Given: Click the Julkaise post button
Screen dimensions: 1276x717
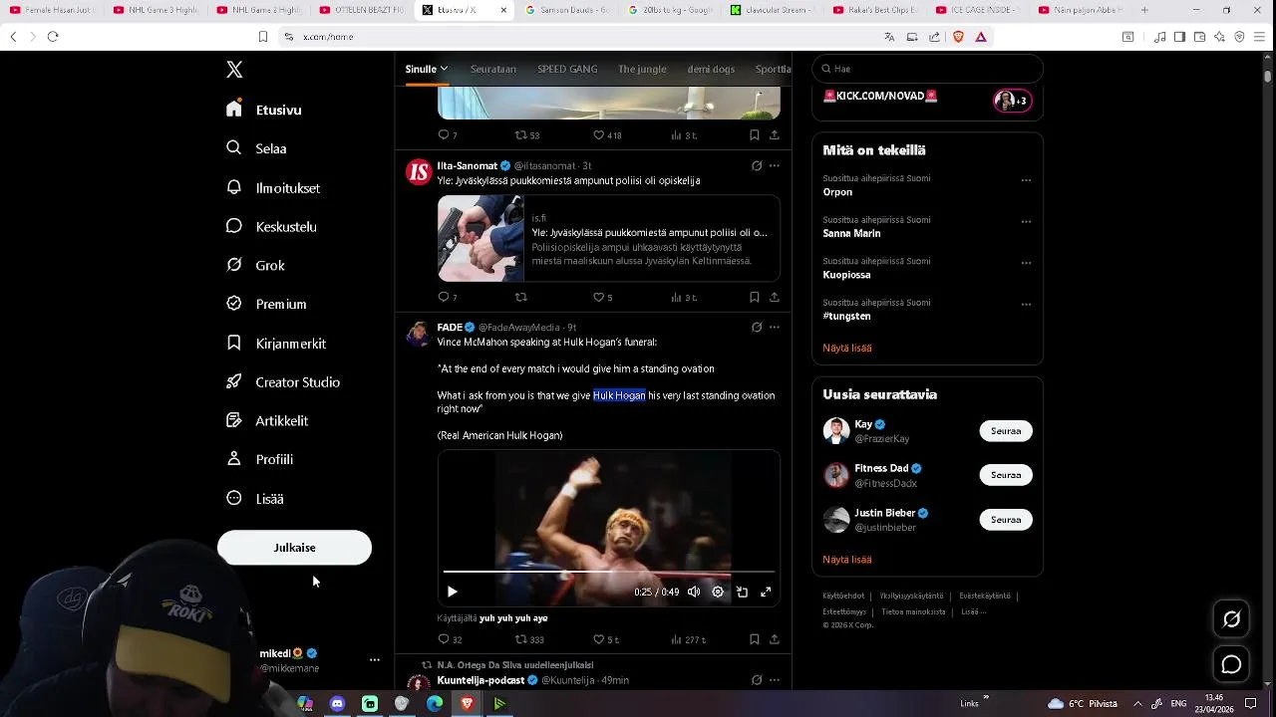Looking at the screenshot, I should pyautogui.click(x=294, y=548).
